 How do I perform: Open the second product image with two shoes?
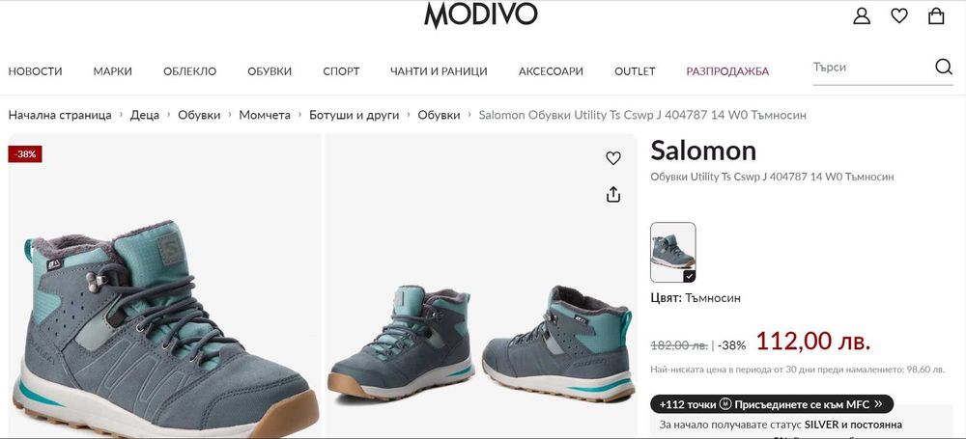pyautogui.click(x=481, y=287)
